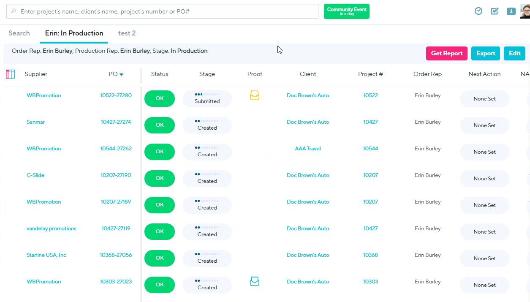Click the yellow proof inbox icon for PO 10522-27280
Viewport: 530px width, 302px height.
255,95
